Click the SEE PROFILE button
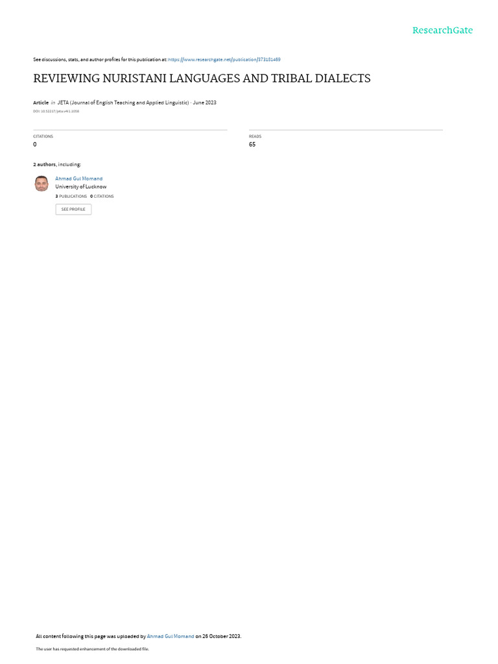Image resolution: width=498 pixels, height=664 pixels. [x=73, y=209]
